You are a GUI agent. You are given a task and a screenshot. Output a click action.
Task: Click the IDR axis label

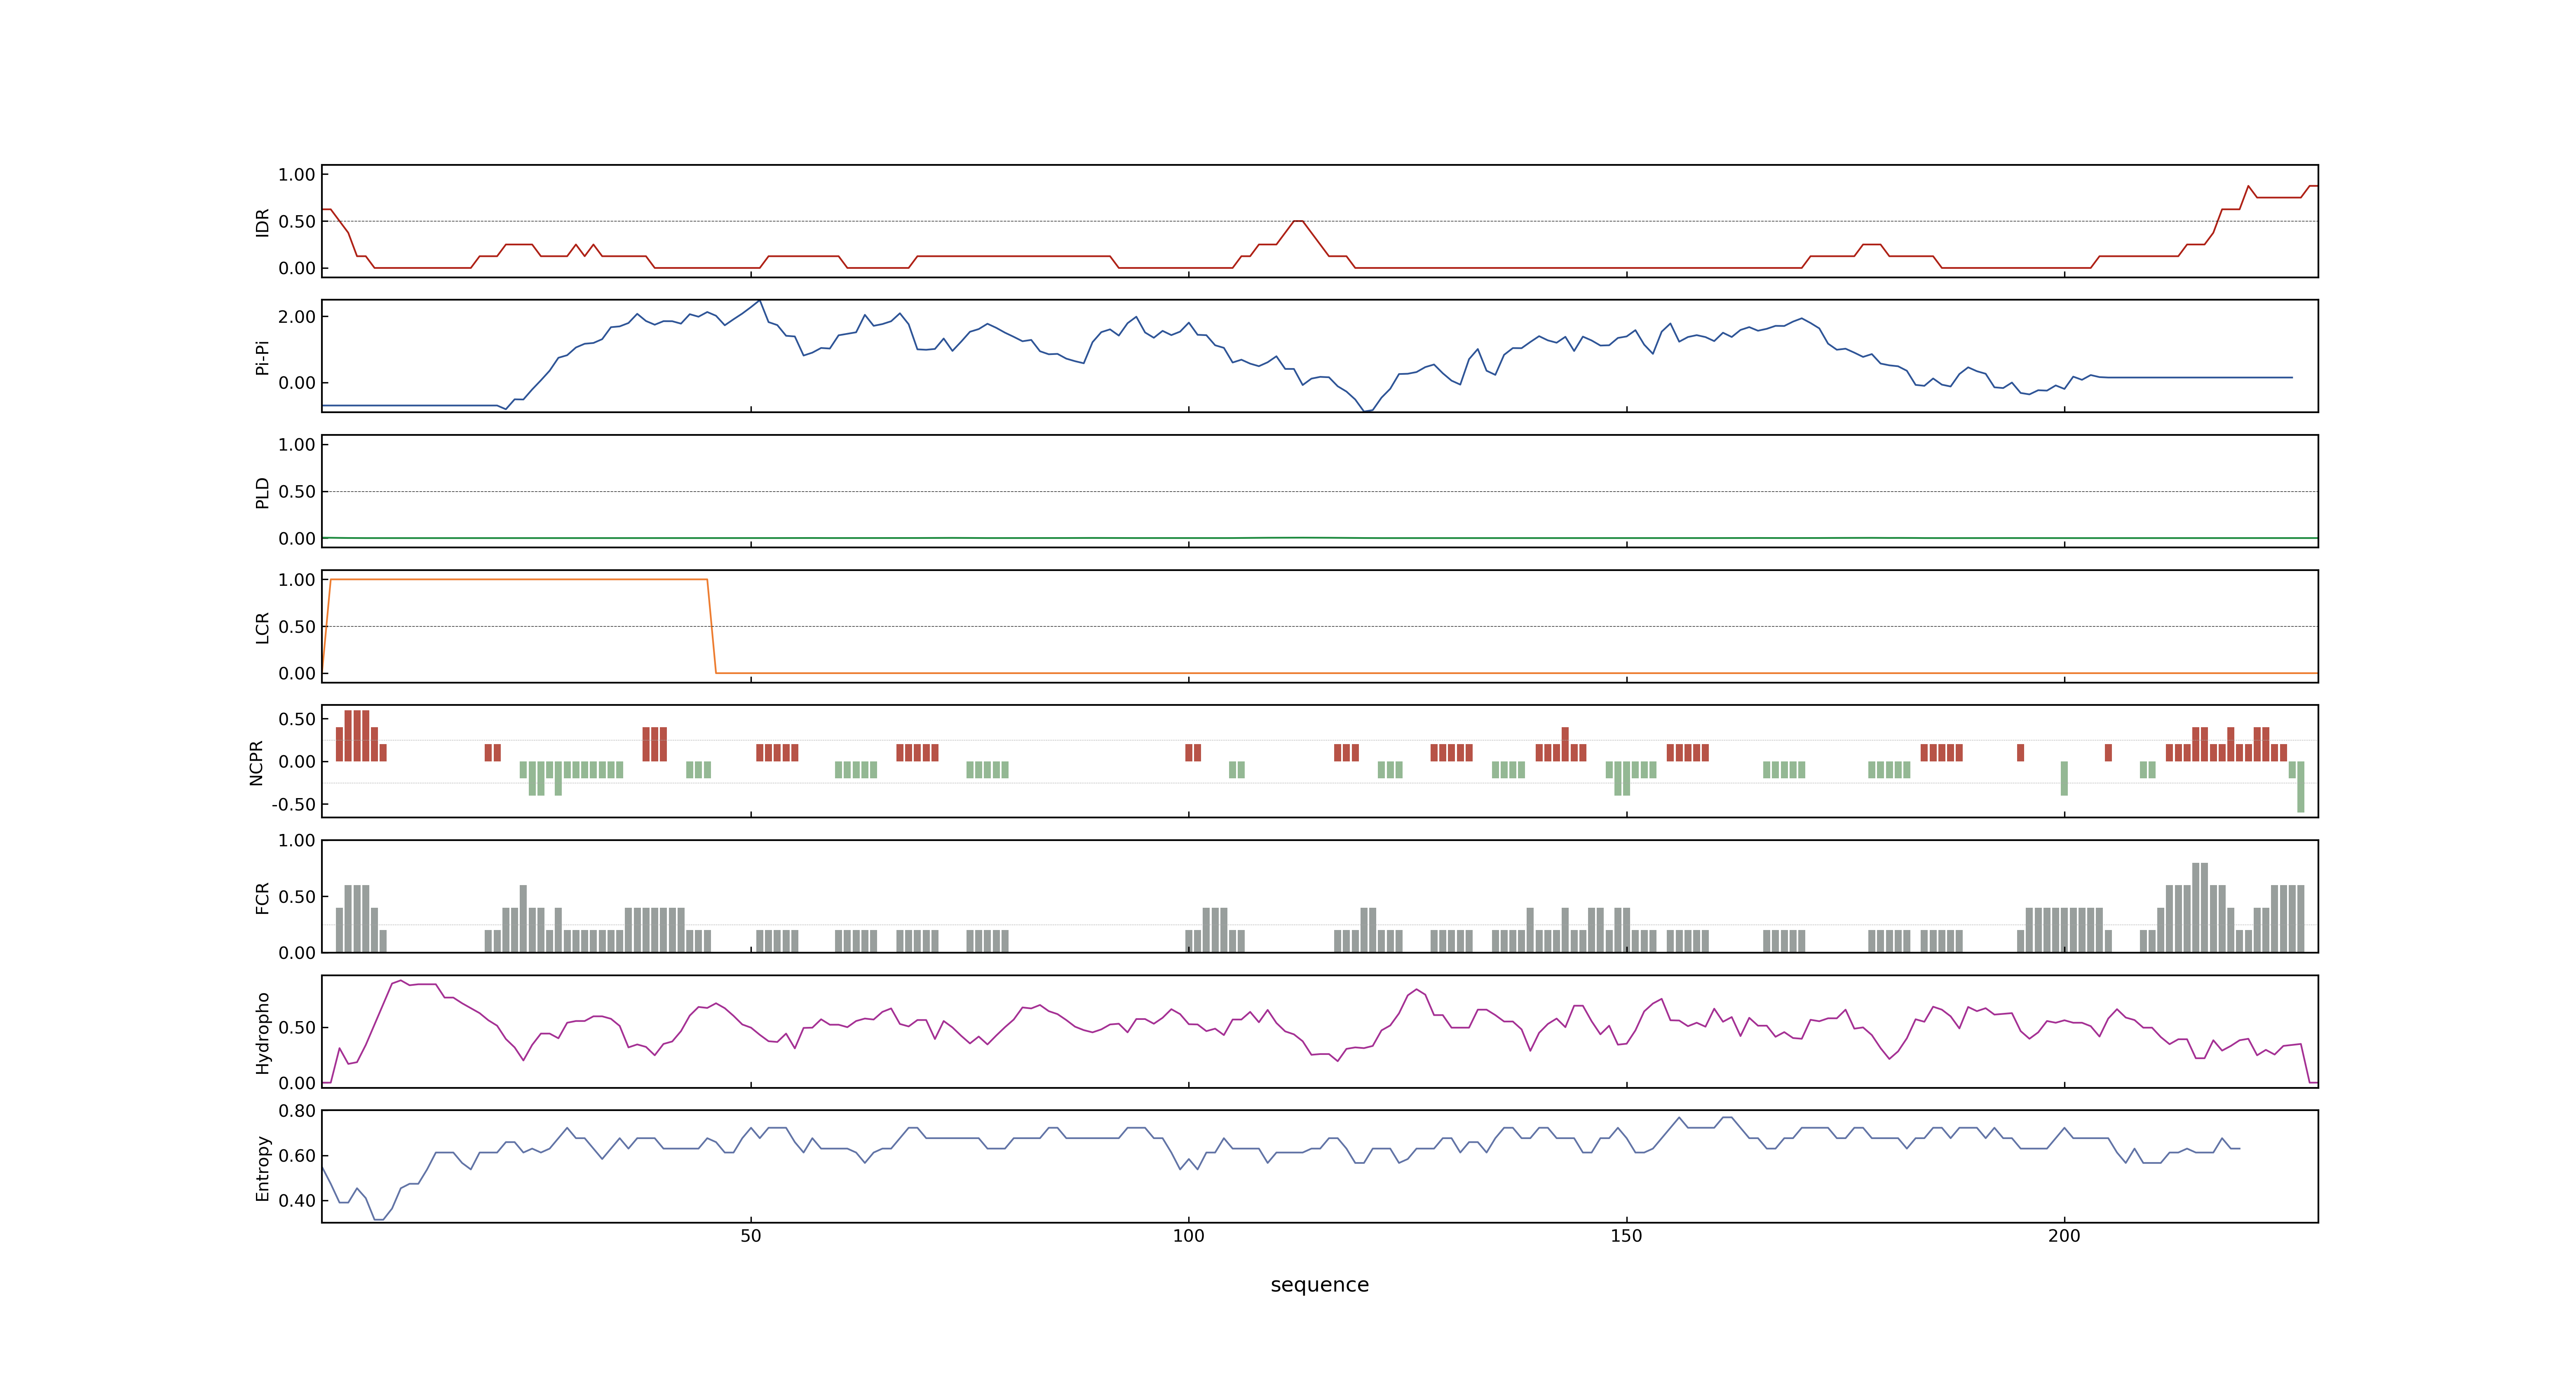coord(262,222)
